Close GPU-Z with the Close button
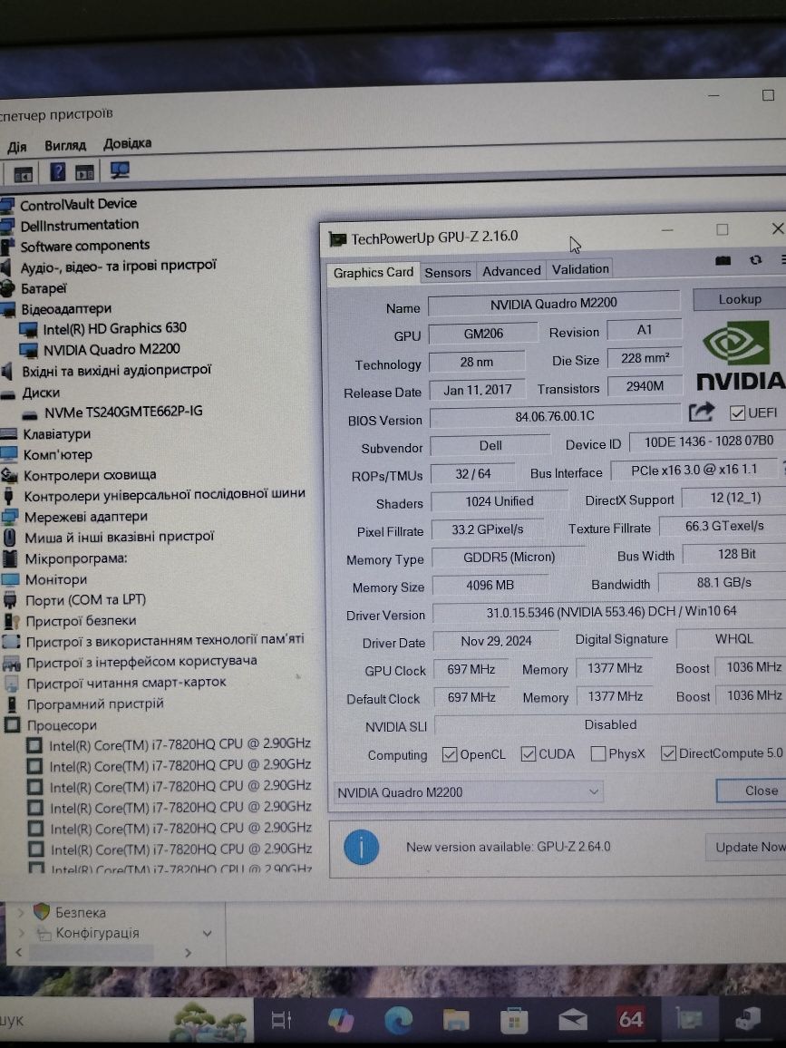Viewport: 786px width, 1048px height. coord(754,791)
